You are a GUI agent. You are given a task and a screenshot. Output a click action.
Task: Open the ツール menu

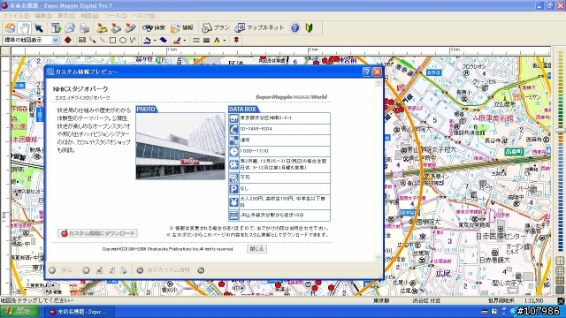[116, 16]
